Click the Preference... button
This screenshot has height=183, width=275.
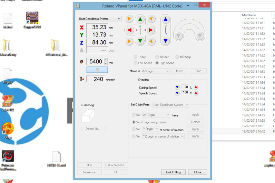pos(89,172)
